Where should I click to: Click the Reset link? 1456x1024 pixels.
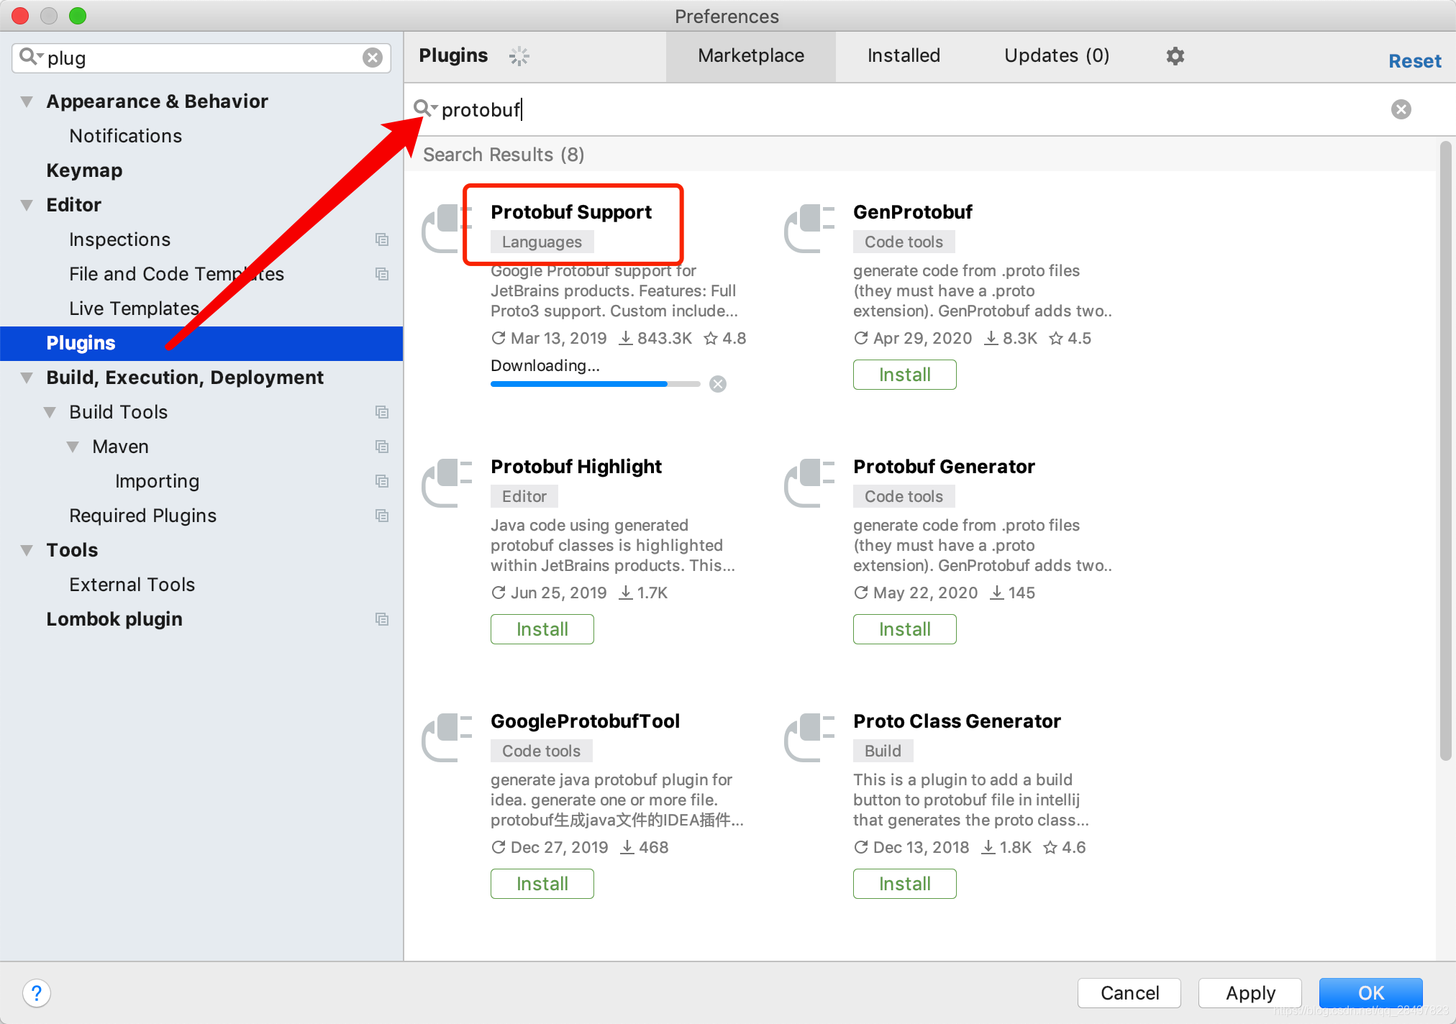point(1414,61)
